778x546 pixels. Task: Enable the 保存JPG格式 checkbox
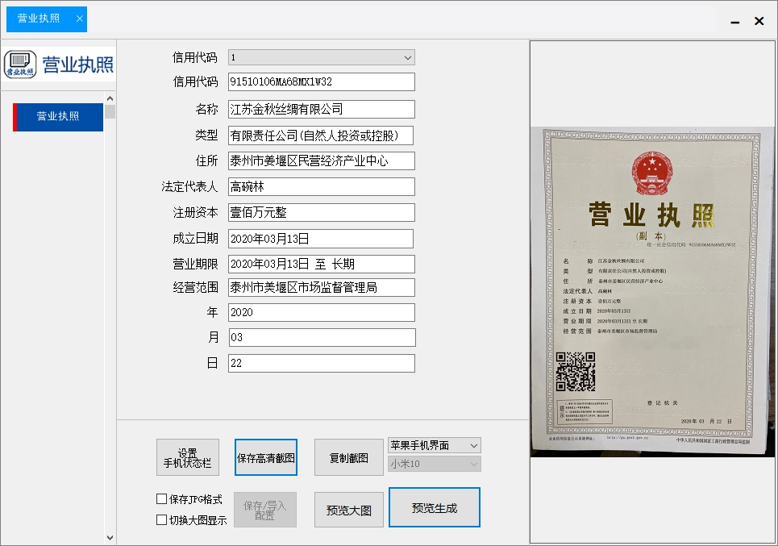(x=160, y=498)
